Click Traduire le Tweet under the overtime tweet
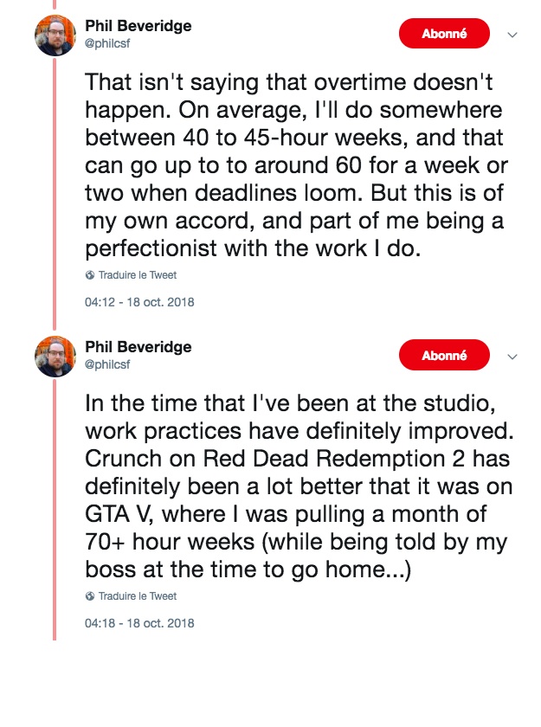This screenshot has width=541, height=727. 138,276
